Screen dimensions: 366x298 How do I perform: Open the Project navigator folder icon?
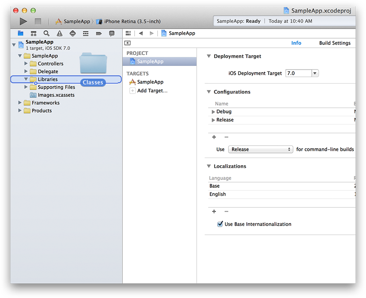click(x=20, y=33)
